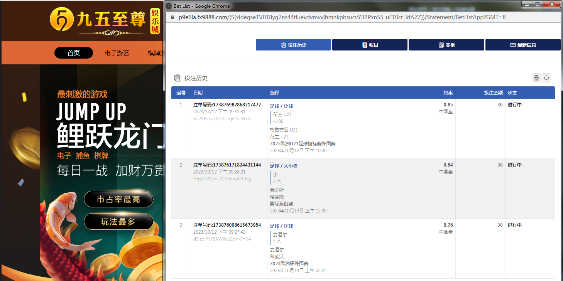Click the 市占率最高 button
563x281 pixels.
118,199
